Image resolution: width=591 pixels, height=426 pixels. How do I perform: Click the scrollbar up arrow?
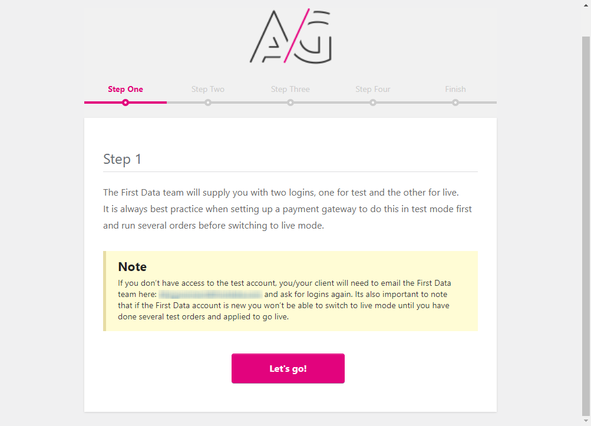586,5
